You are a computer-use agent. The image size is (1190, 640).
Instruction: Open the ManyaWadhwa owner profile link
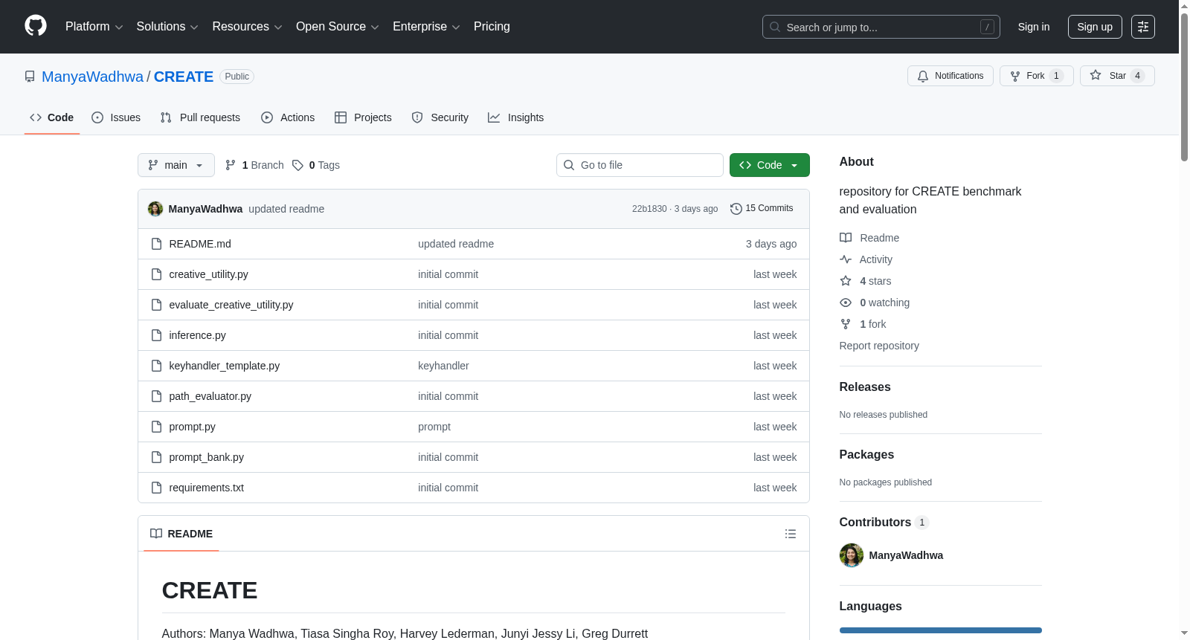point(92,77)
